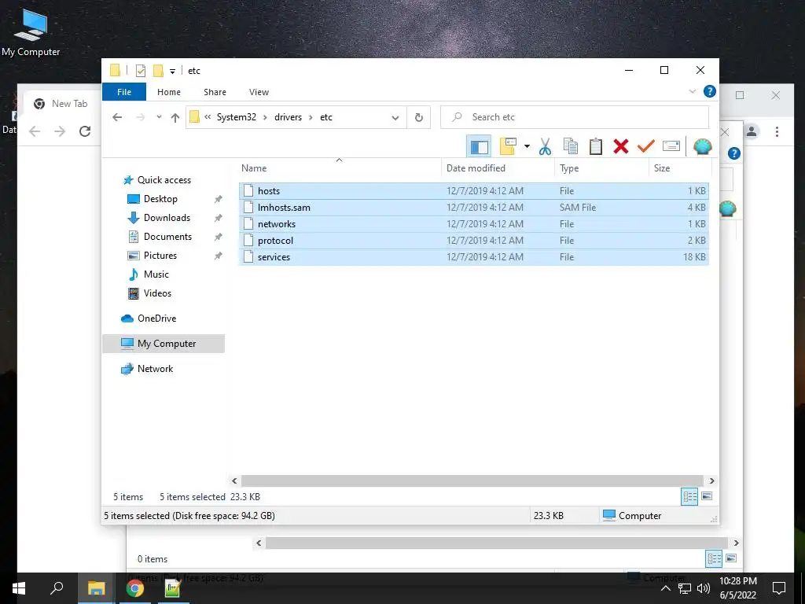
Task: Open breadcrumb arrow after System32
Action: [x=265, y=117]
